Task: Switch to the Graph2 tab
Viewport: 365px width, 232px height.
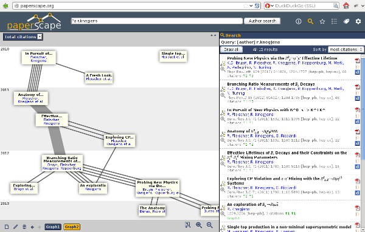Action: (72, 227)
